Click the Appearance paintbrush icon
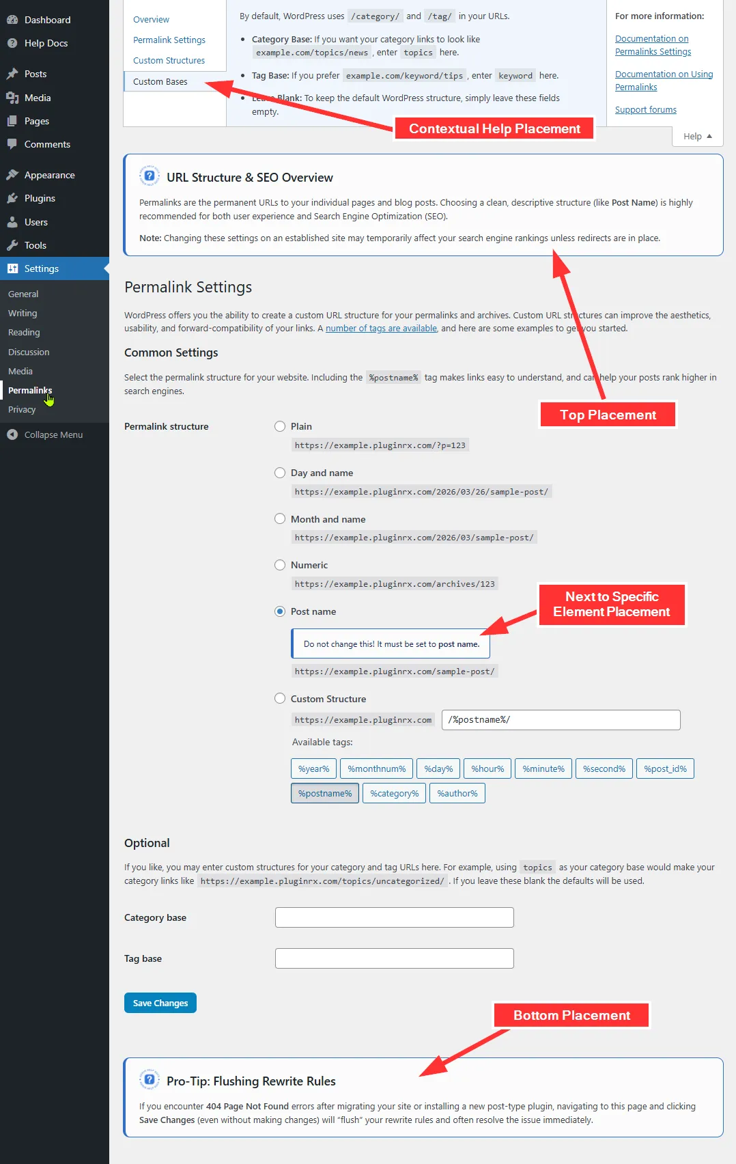The width and height of the screenshot is (736, 1164). [12, 175]
